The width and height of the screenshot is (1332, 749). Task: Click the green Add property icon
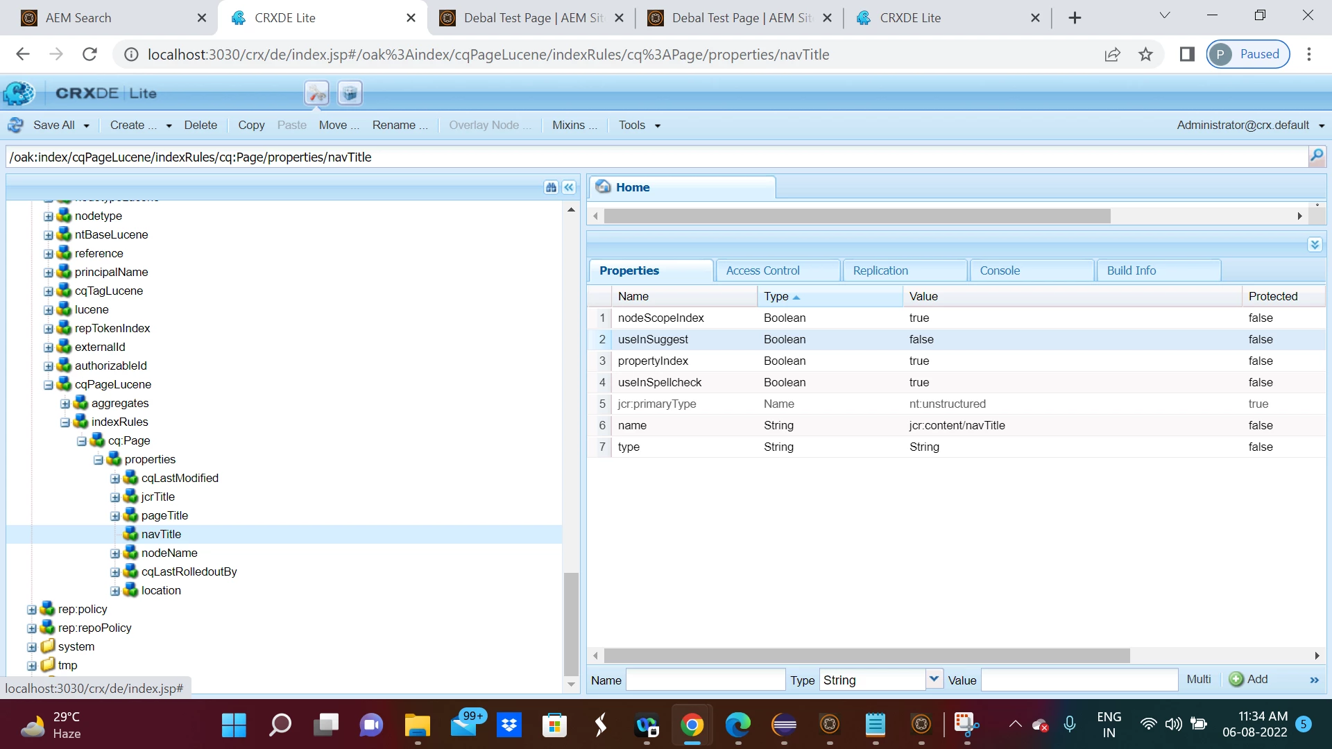point(1236,680)
